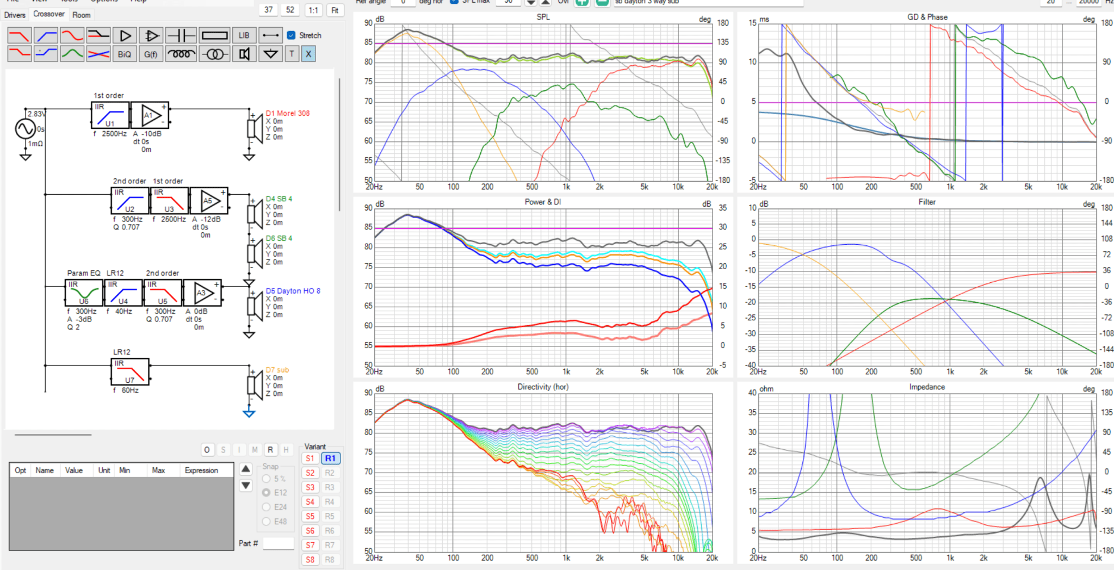This screenshot has height=570, width=1114.
Task: Click the Part # input field
Action: [278, 543]
